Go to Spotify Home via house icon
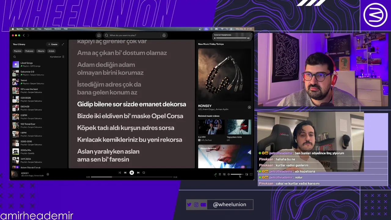 (x=99, y=35)
